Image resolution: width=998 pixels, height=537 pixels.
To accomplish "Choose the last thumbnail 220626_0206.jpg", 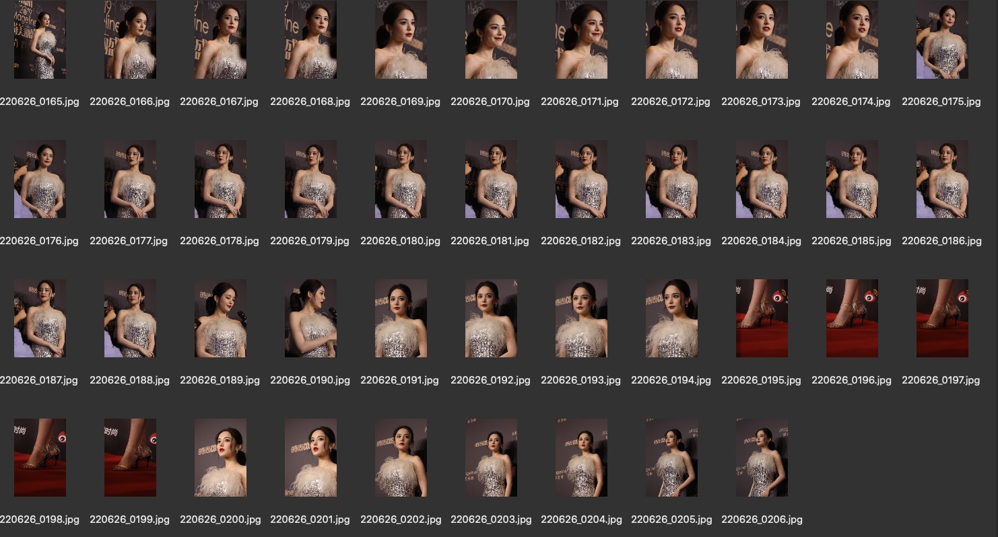I will (762, 458).
